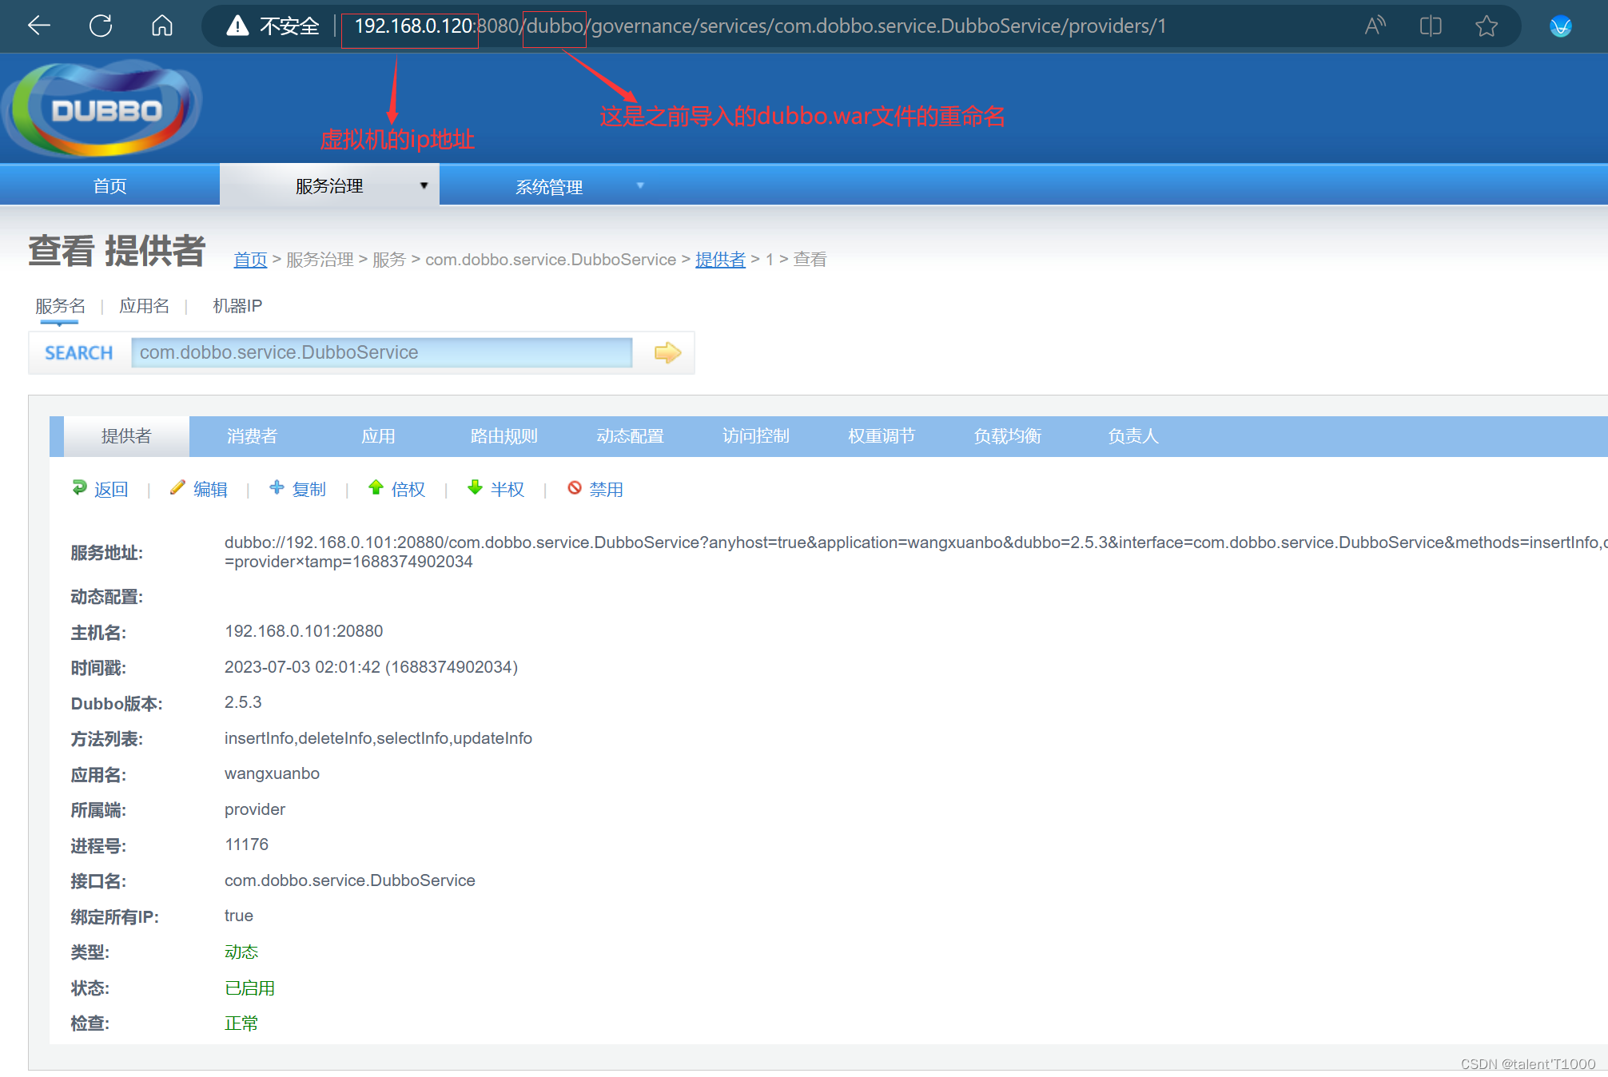Click the 复制 plus icon
The image size is (1608, 1077).
277,488
